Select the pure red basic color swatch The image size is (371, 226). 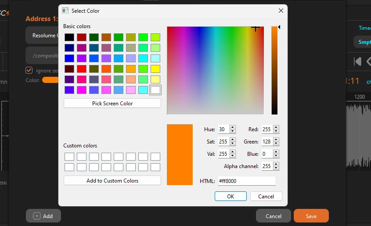coord(82,69)
